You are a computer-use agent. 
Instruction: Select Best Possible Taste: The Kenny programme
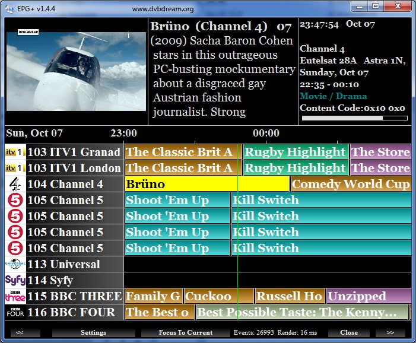pos(302,312)
